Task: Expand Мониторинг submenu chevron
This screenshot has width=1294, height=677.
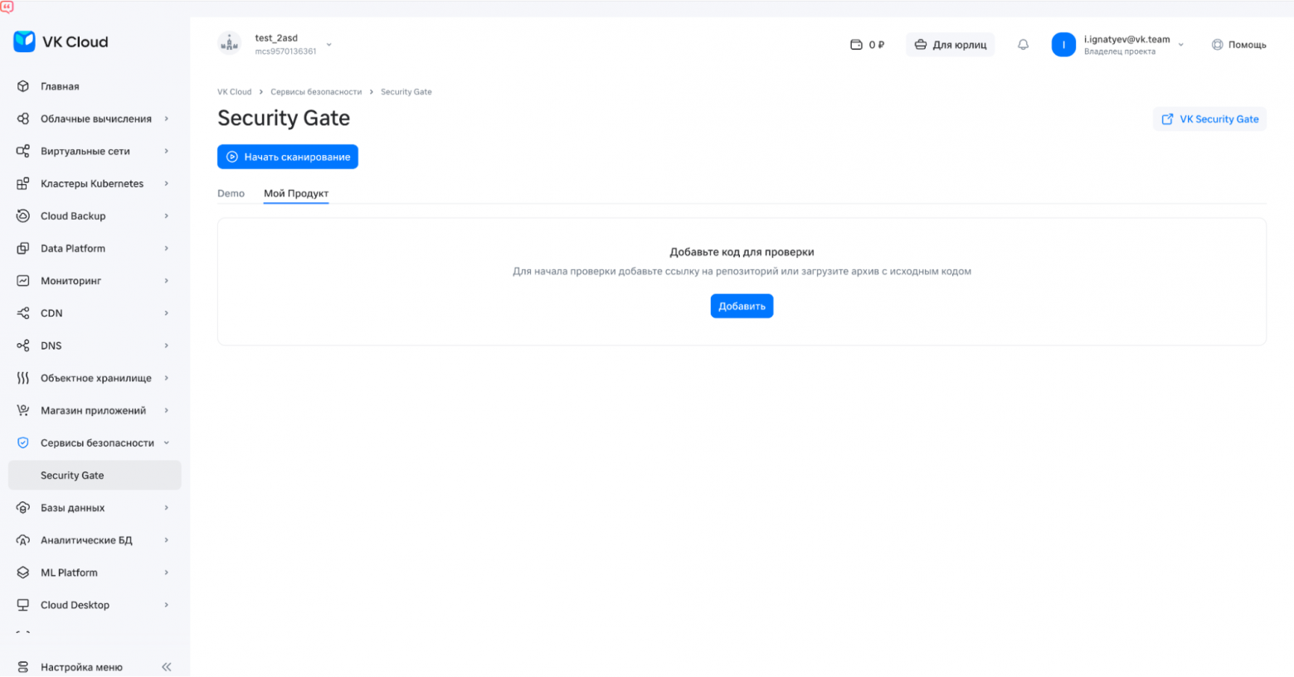Action: tap(167, 280)
